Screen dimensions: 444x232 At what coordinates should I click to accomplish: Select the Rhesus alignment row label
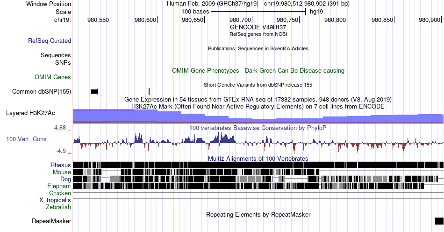61,165
